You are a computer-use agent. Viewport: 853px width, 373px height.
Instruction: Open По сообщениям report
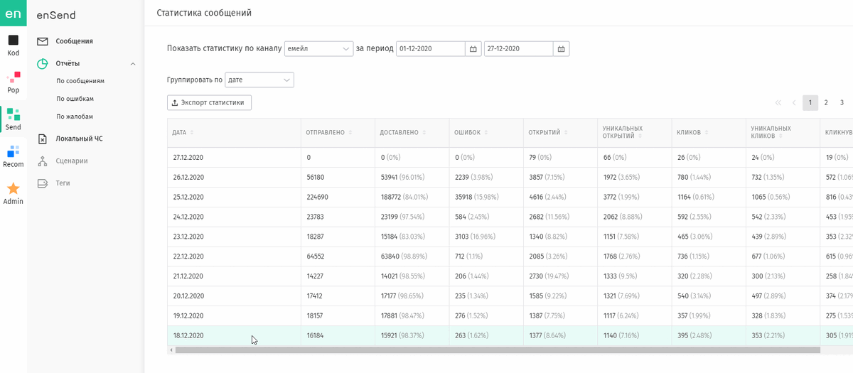(x=80, y=81)
